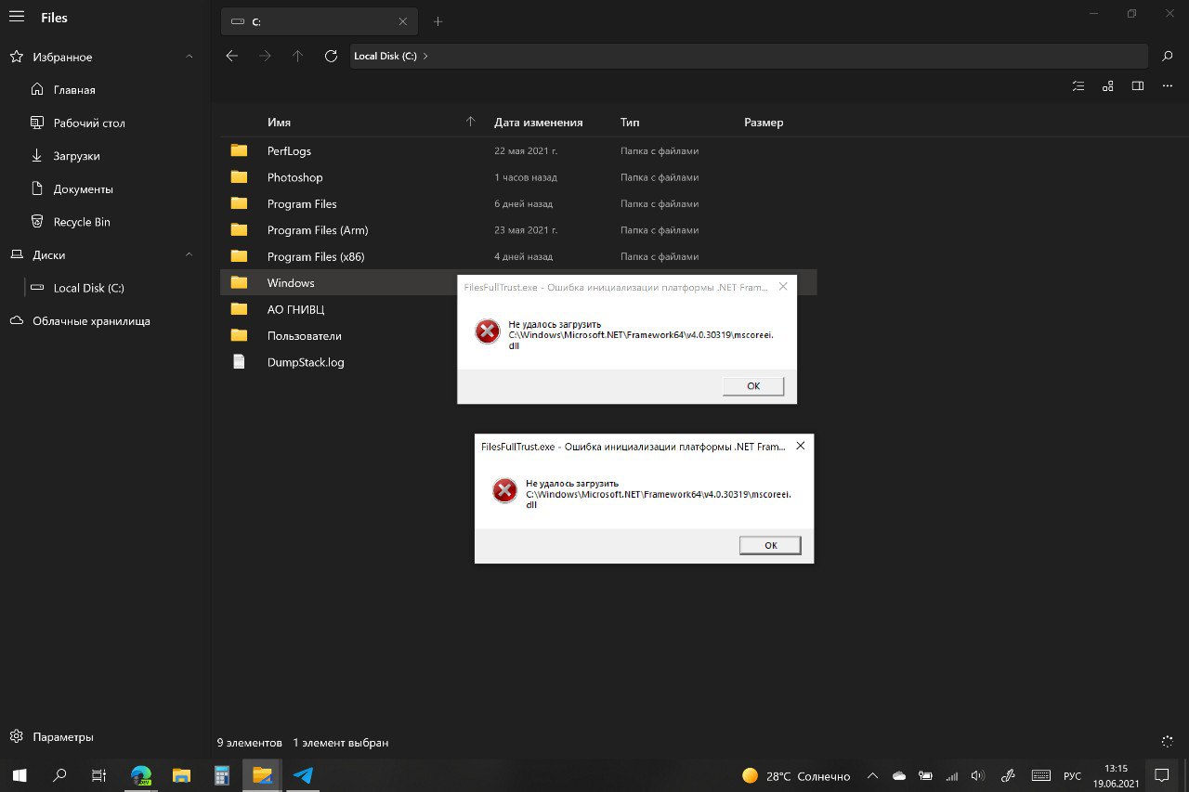The height and width of the screenshot is (792, 1189).
Task: Open Calculator from the taskbar
Action: point(221,775)
